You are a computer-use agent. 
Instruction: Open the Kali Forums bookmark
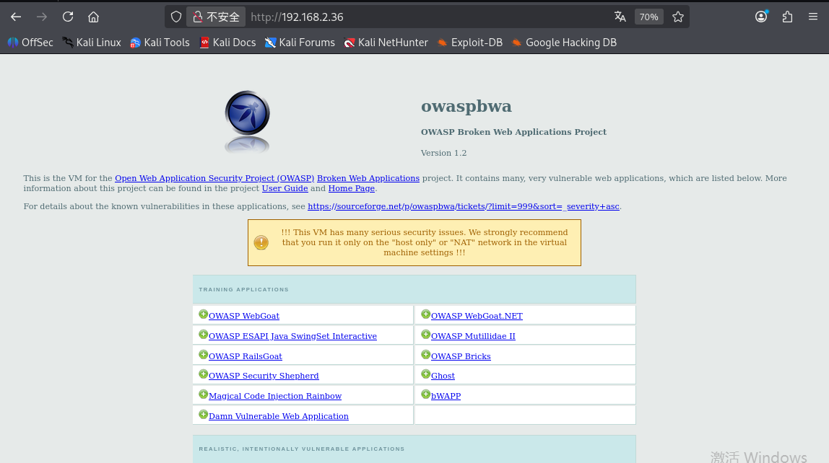coord(300,43)
